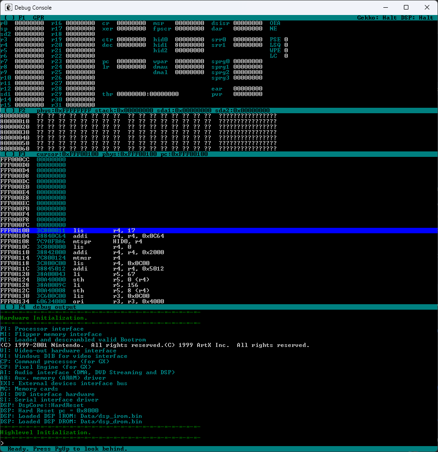Select the li r5, 156 instruction
The height and width of the screenshot is (452, 438).
click(x=106, y=286)
